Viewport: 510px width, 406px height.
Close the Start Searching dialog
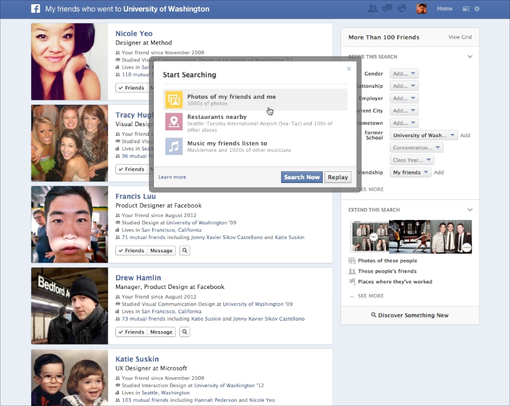pyautogui.click(x=349, y=69)
